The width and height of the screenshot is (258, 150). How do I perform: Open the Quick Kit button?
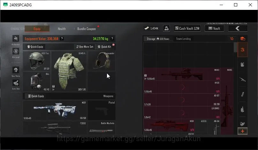point(105,47)
